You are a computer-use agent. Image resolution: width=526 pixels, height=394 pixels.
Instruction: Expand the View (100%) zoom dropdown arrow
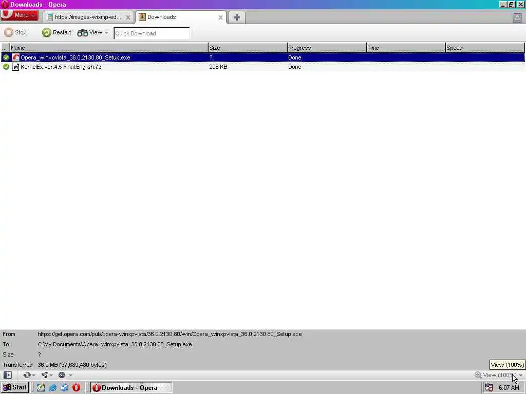click(520, 375)
